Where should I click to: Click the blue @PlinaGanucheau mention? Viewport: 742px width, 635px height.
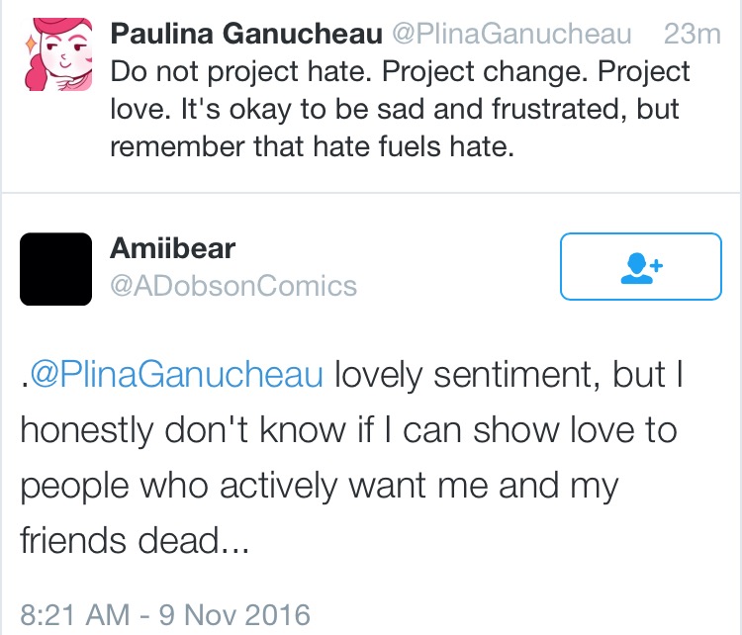pyautogui.click(x=177, y=374)
